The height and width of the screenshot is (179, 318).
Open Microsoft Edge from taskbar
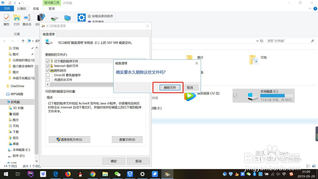click(x=55, y=174)
